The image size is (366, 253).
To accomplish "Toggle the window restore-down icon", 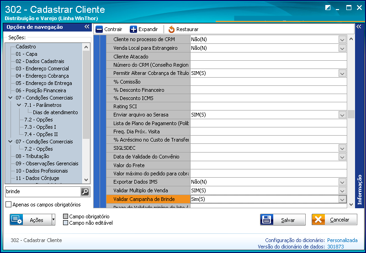I will pyautogui.click(x=328, y=8).
